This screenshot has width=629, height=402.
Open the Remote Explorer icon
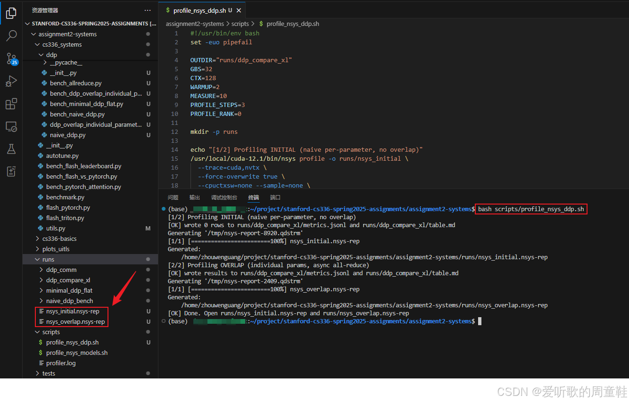click(x=11, y=126)
